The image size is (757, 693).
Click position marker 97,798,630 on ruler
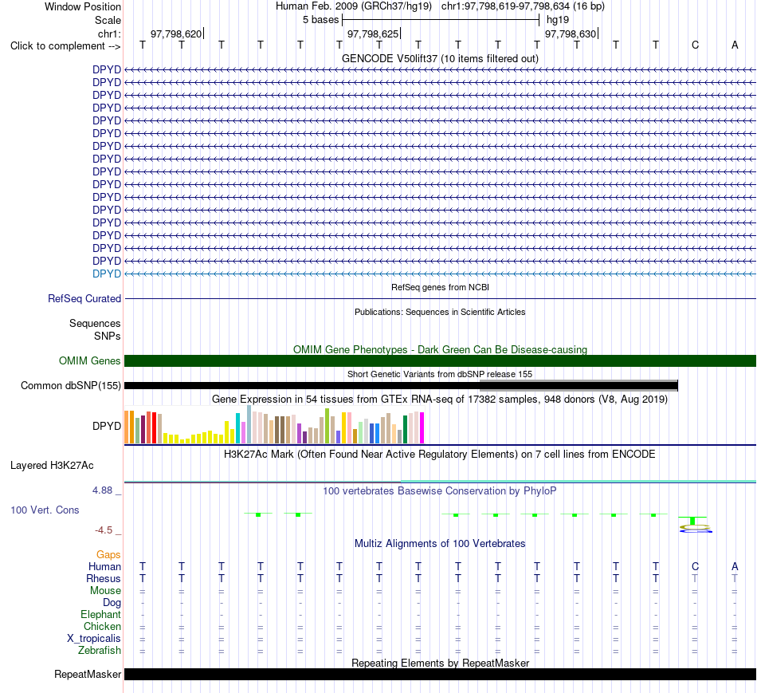571,33
